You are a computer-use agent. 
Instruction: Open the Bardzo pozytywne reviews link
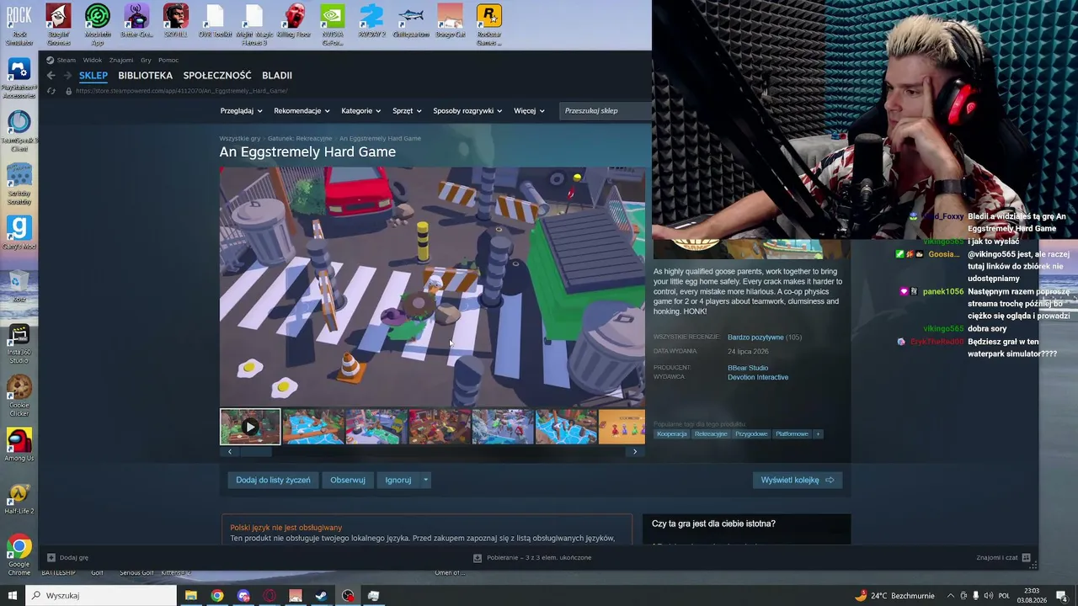[x=755, y=338]
